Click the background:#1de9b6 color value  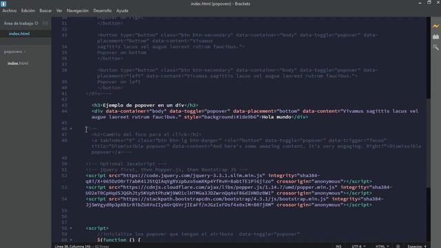click(x=230, y=117)
